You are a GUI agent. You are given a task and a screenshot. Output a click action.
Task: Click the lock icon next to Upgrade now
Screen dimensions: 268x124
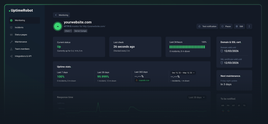click(x=137, y=80)
